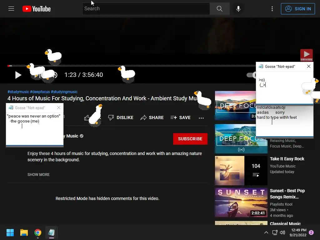Click text in hard to type withh feet note
The image size is (320, 240).
click(x=277, y=117)
